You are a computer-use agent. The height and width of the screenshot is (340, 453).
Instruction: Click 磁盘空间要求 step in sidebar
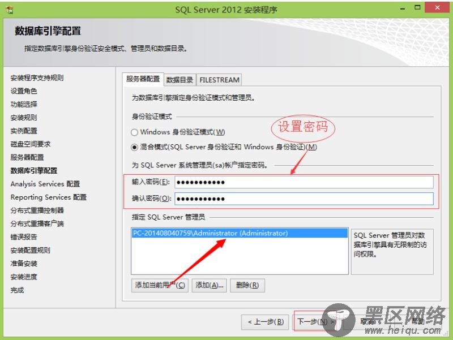[x=31, y=144]
